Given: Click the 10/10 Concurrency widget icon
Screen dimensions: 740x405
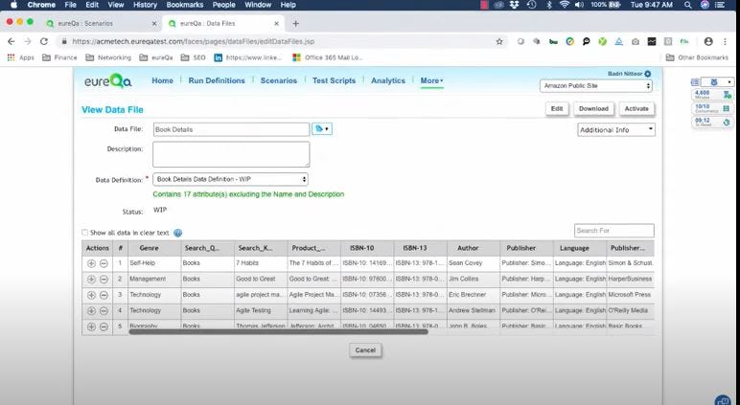Looking at the screenshot, I should click(x=727, y=108).
